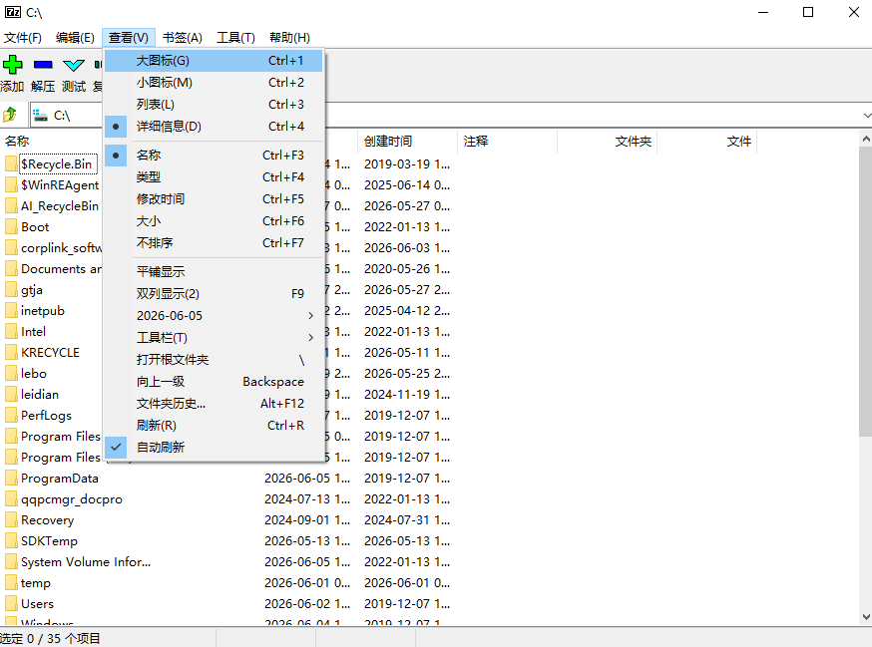Screen dimensions: 872x647
Task: Select List (列表) view option
Action: pyautogui.click(x=214, y=105)
